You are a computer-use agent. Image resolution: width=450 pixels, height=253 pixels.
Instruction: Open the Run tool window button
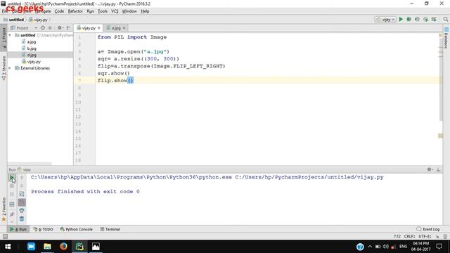pyautogui.click(x=18, y=229)
